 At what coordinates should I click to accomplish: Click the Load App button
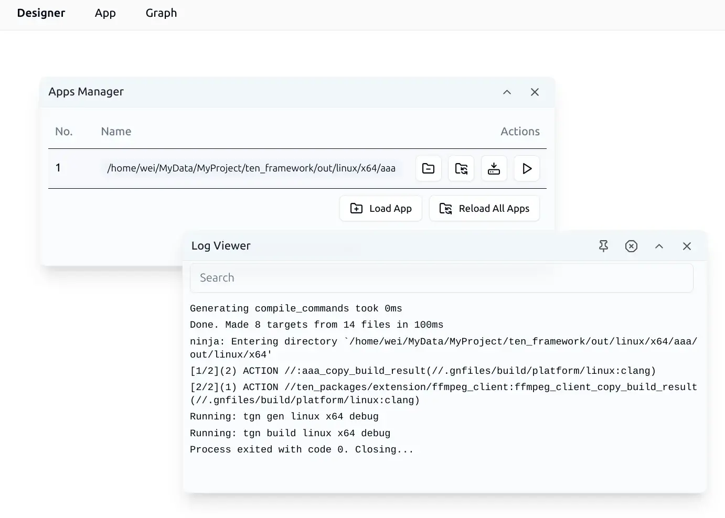(381, 208)
